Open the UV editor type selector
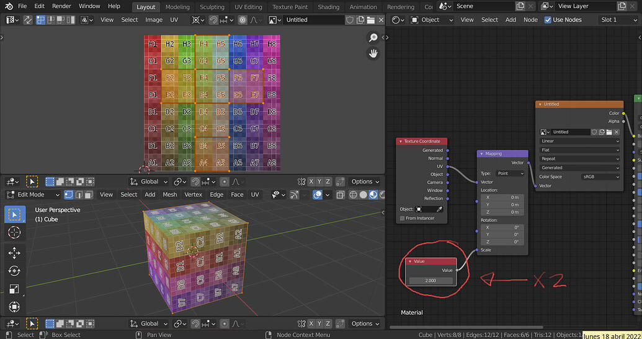642x339 pixels. click(x=12, y=20)
